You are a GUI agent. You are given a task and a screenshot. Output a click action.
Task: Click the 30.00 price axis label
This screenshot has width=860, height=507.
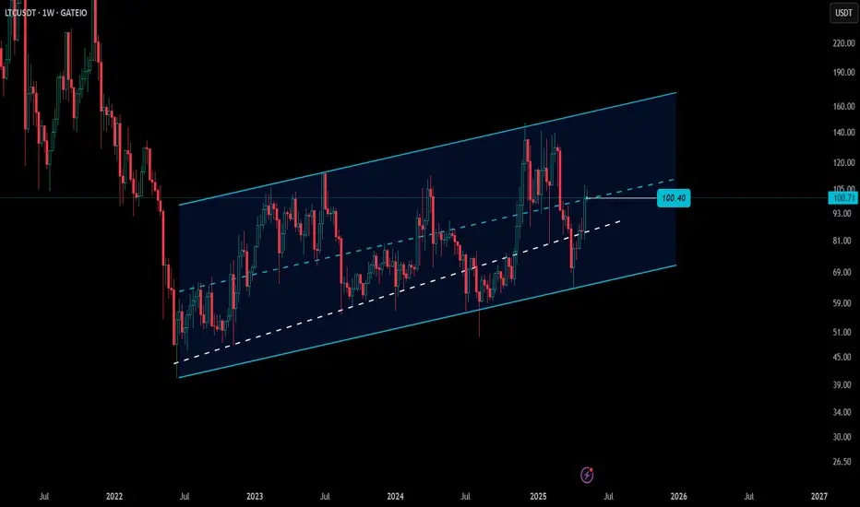(843, 437)
